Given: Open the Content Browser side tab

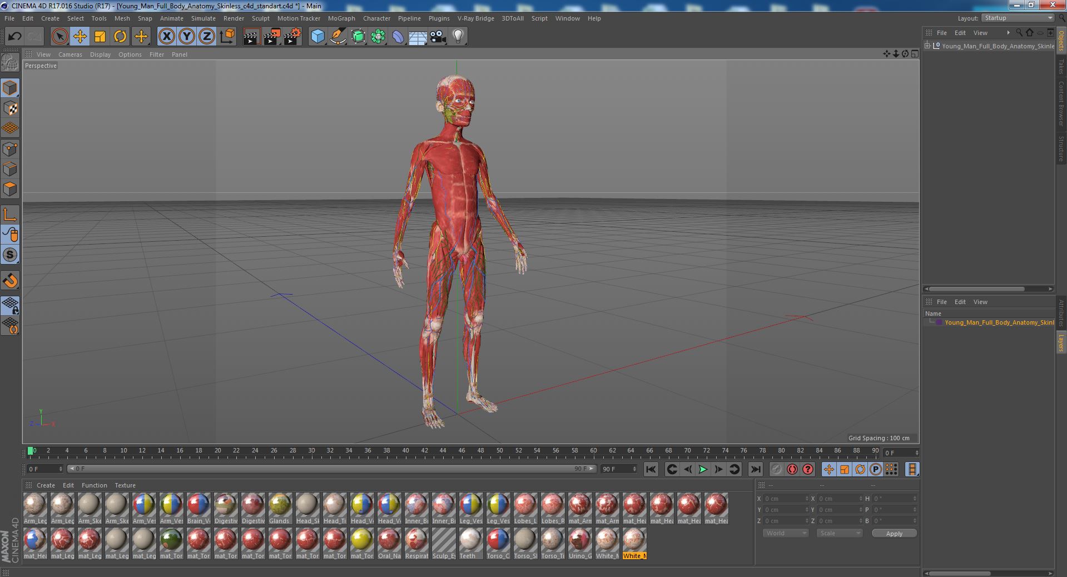Looking at the screenshot, I should (x=1061, y=103).
